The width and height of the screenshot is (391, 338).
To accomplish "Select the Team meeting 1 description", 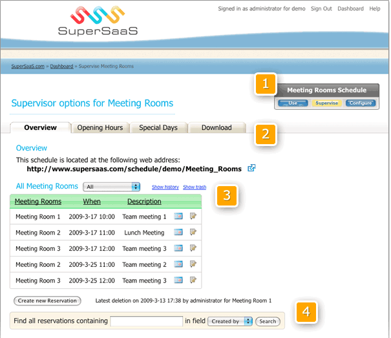I will [x=144, y=217].
